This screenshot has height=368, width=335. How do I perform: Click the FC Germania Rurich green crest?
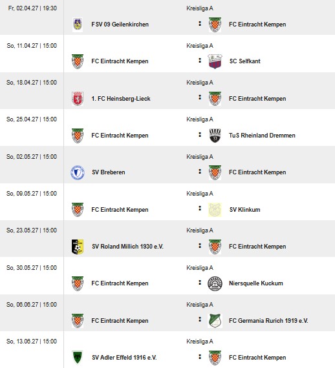tap(215, 321)
